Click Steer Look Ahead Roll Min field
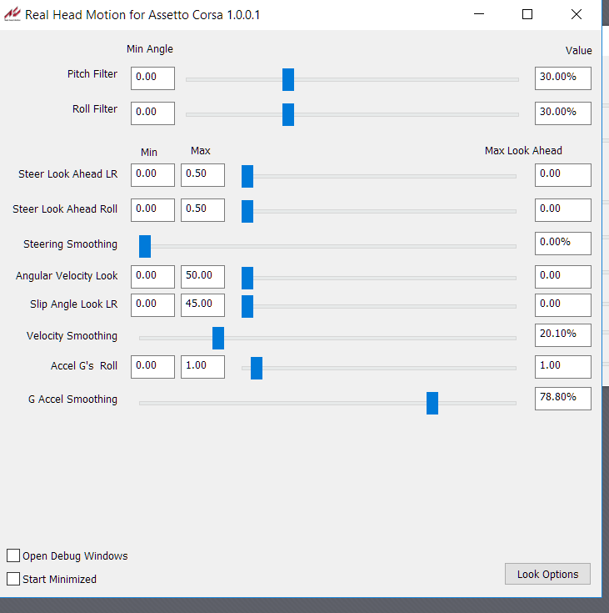The height and width of the screenshot is (613, 609). pos(152,210)
